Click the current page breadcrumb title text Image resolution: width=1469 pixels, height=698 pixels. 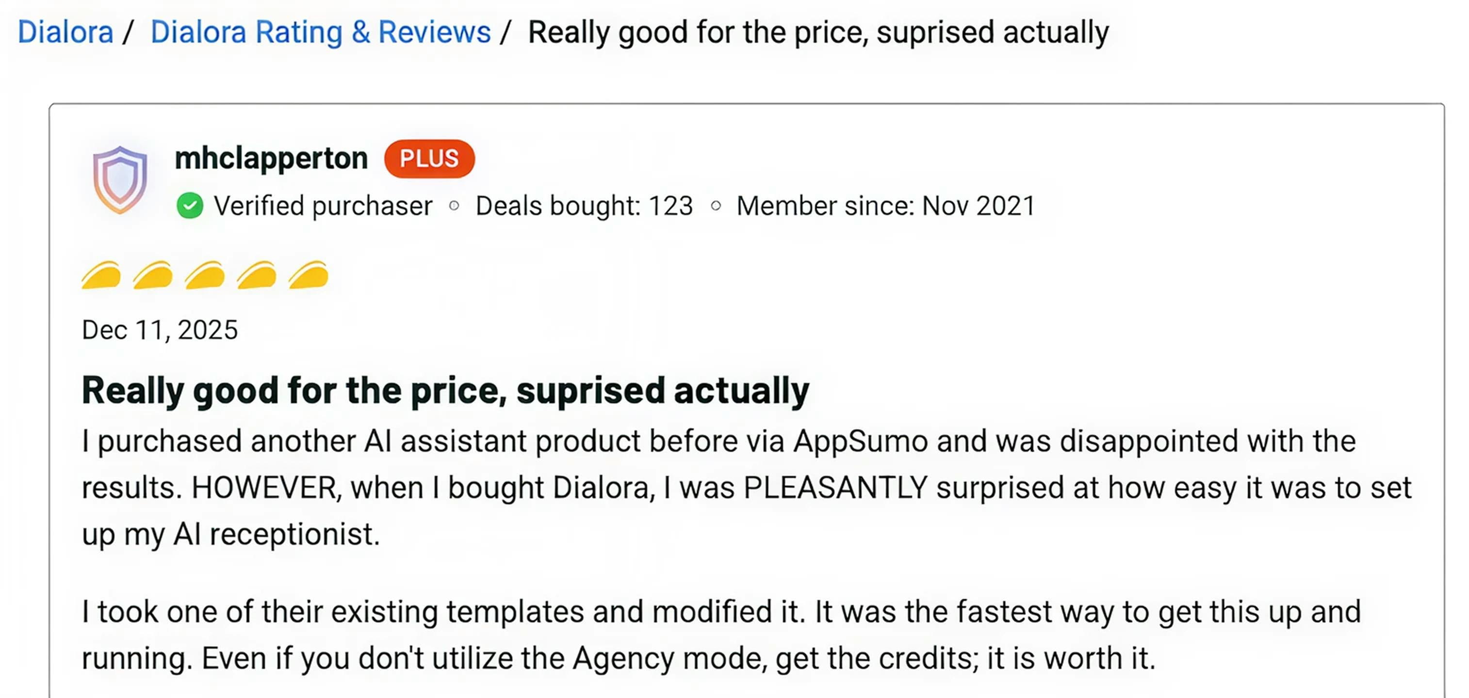818,32
